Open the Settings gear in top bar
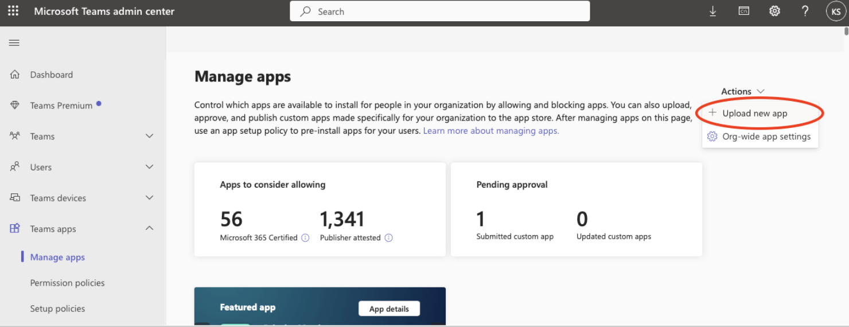This screenshot has width=849, height=327. tap(774, 11)
